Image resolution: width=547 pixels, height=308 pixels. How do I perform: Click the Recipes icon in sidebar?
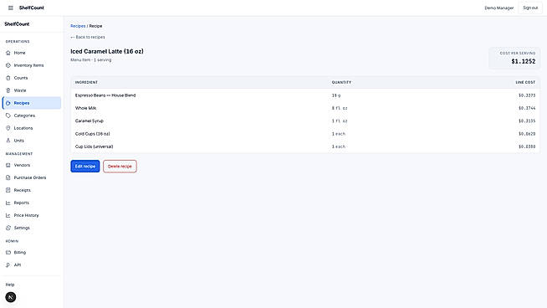(x=8, y=103)
